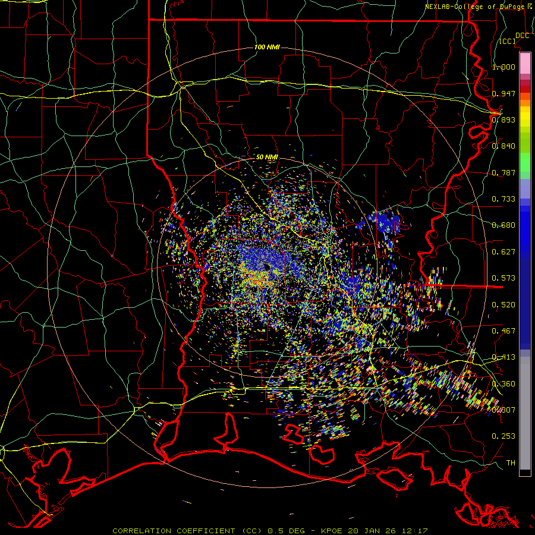Pick the pink swatch at the top of the color bar

[x=525, y=64]
